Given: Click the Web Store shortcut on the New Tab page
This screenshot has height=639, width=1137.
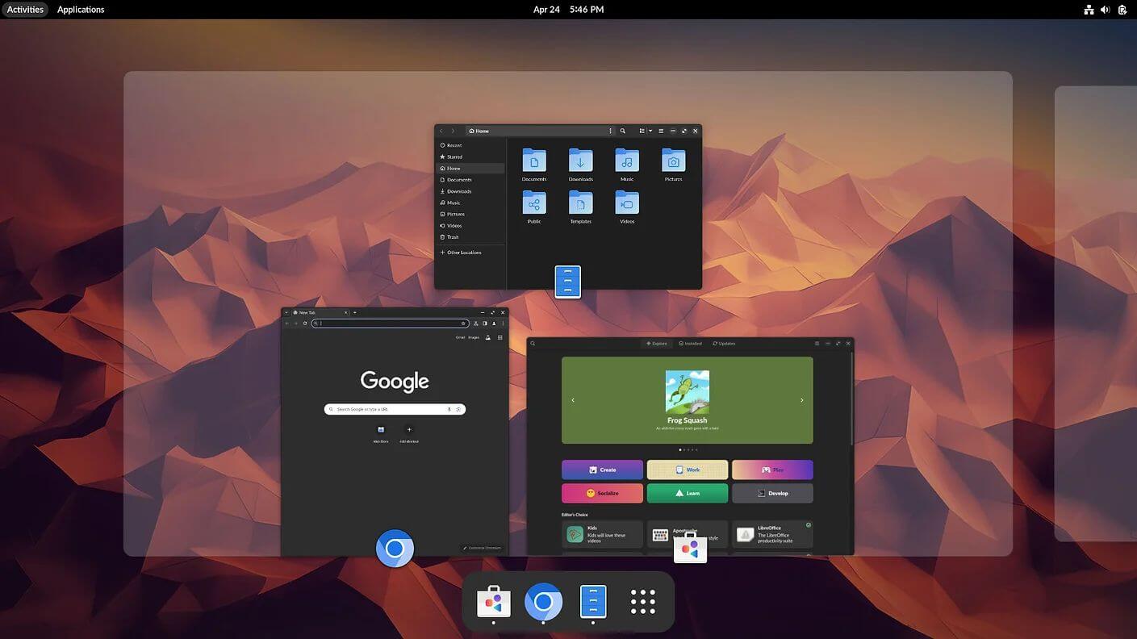Looking at the screenshot, I should point(380,432).
